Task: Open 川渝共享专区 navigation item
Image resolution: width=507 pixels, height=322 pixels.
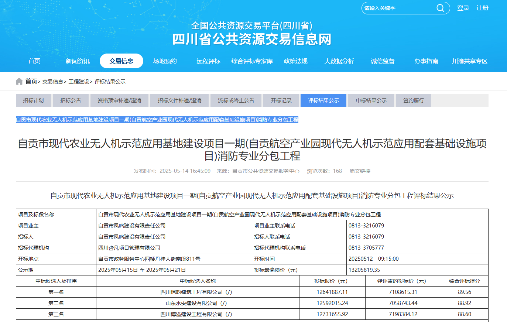Action: (x=470, y=61)
